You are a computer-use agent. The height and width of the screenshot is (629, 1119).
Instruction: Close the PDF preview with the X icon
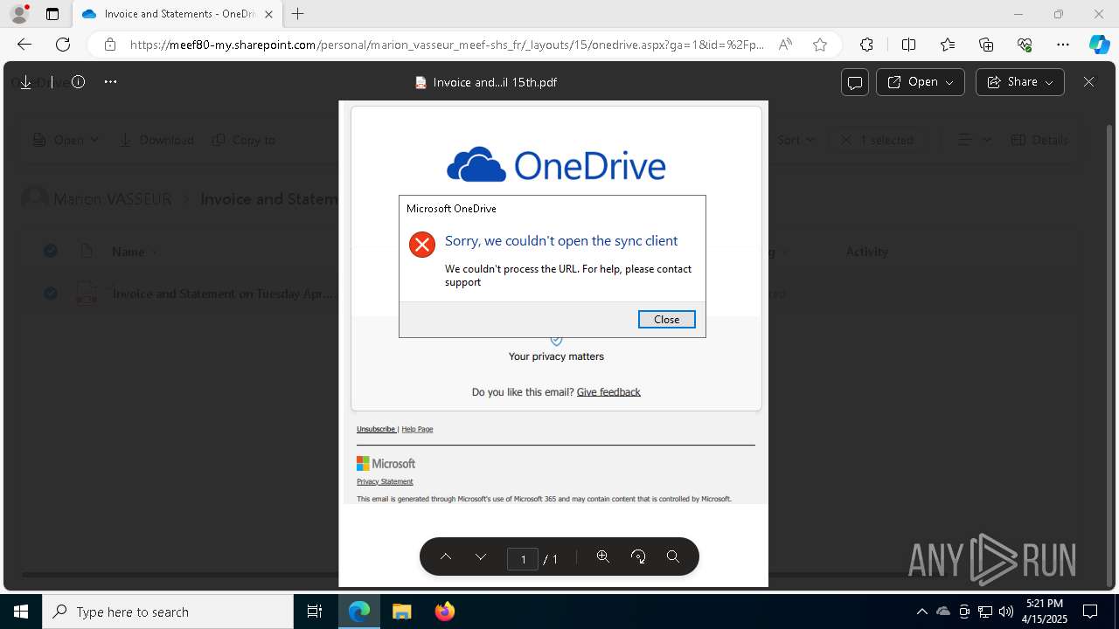pyautogui.click(x=1088, y=82)
